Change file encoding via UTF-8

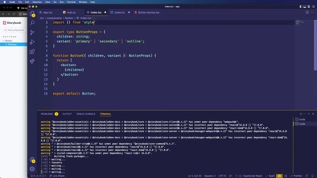[222, 176]
